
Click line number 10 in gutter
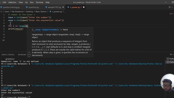tap(4, 40)
